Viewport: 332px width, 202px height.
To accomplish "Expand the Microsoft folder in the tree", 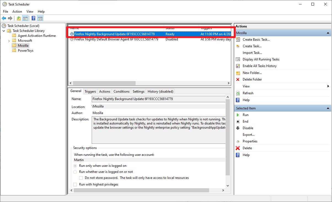I will 9,40.
